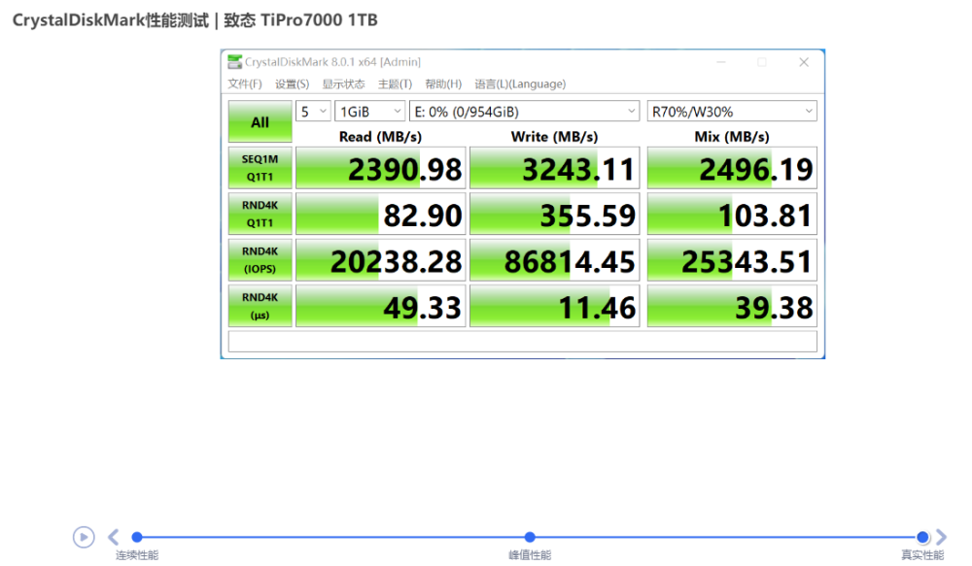Run the RND4K (μs) latency test
Viewport: 972px width, 566px height.
point(260,306)
